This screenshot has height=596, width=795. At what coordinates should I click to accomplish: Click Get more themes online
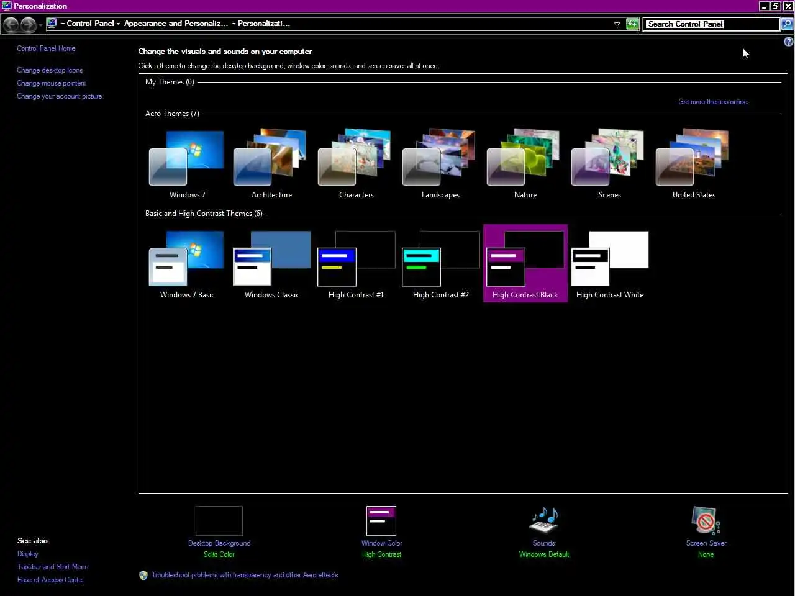712,102
